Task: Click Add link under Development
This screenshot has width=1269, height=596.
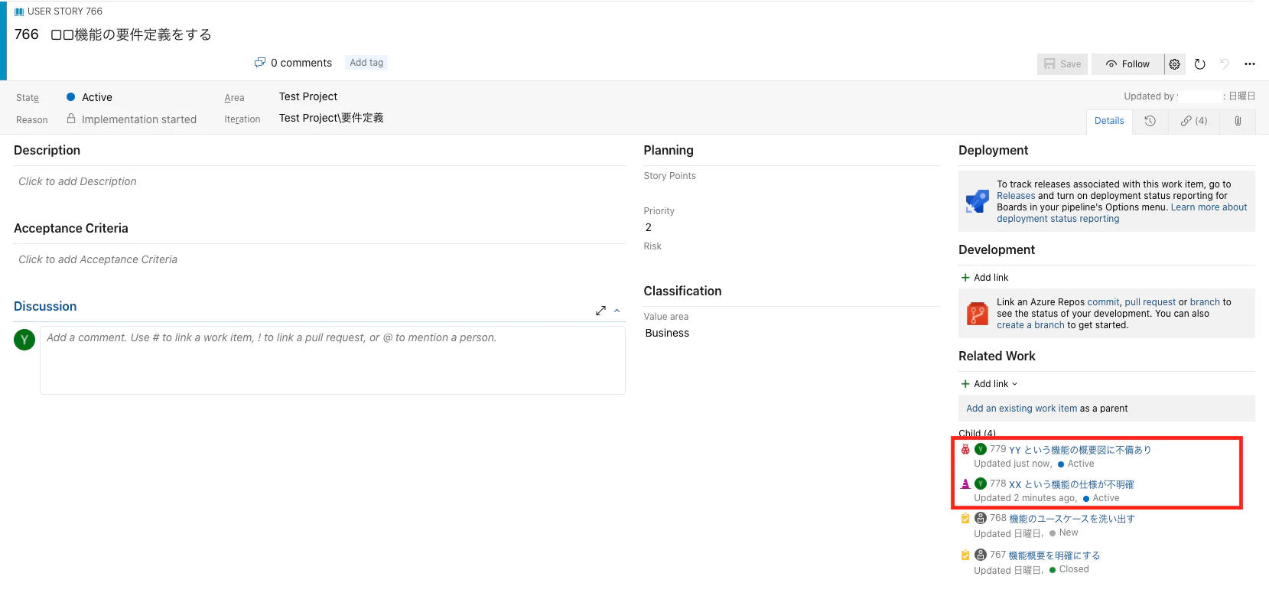Action: (985, 278)
